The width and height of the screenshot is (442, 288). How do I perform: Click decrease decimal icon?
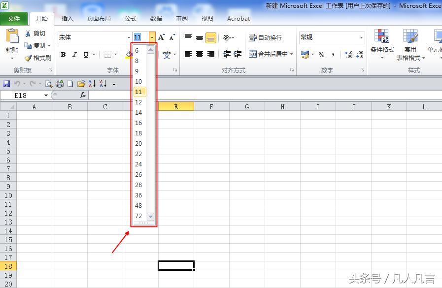360,55
